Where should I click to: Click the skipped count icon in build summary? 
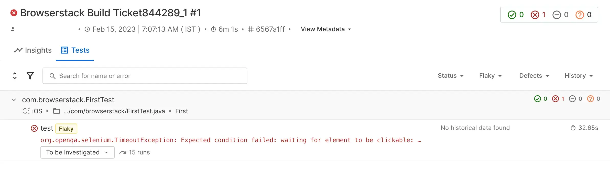(557, 15)
